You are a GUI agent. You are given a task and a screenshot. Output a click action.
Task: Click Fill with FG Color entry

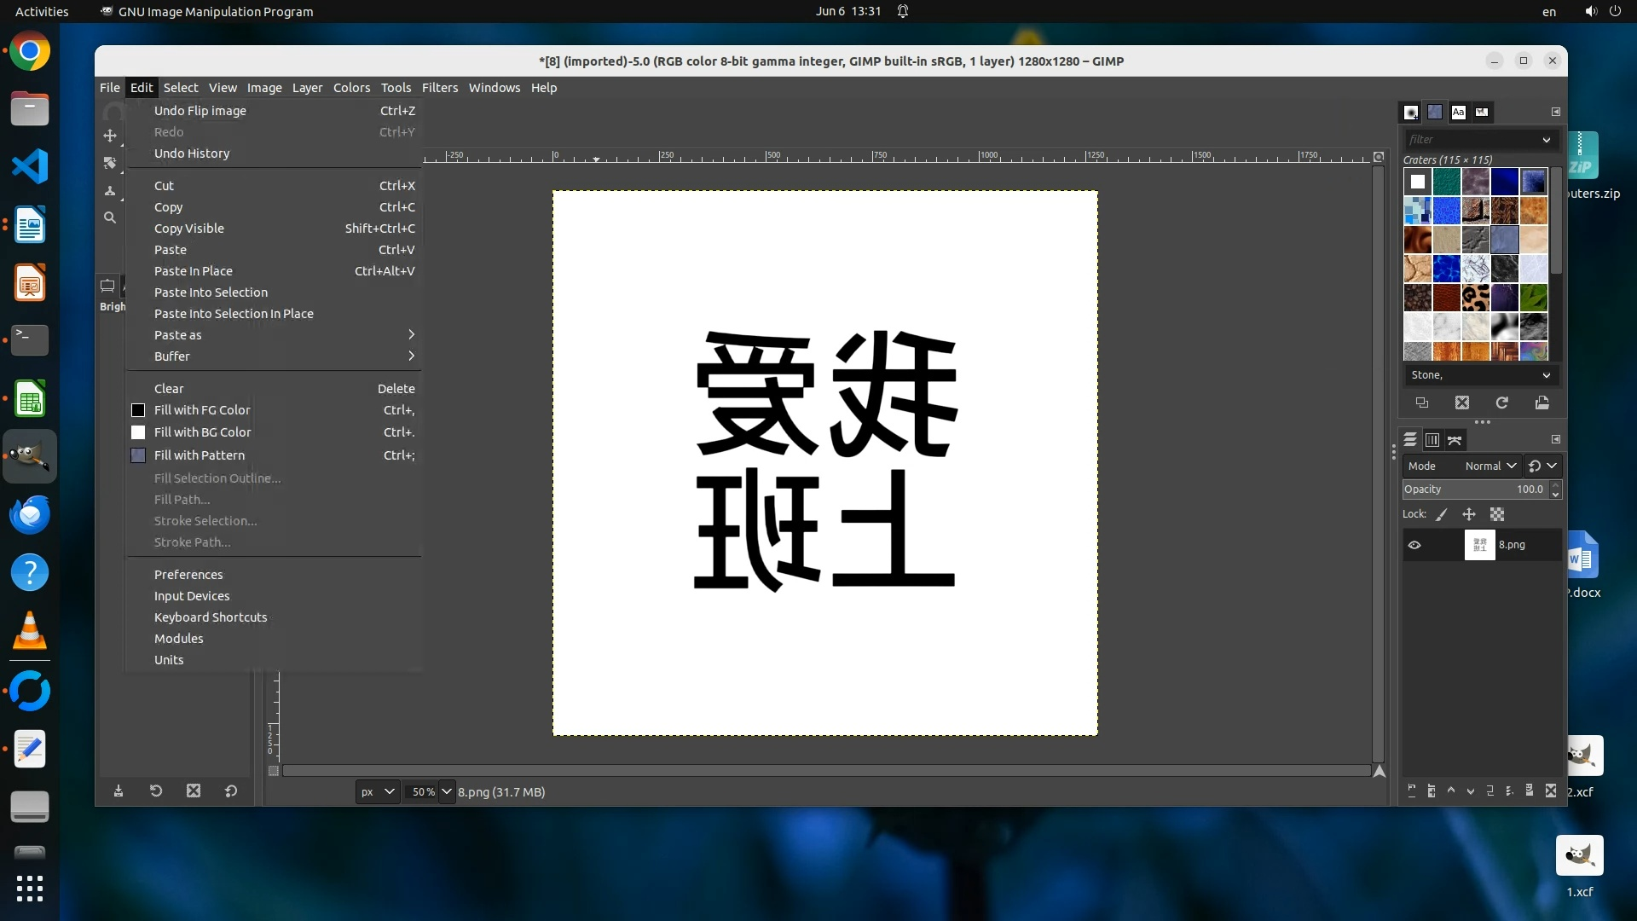coord(202,410)
